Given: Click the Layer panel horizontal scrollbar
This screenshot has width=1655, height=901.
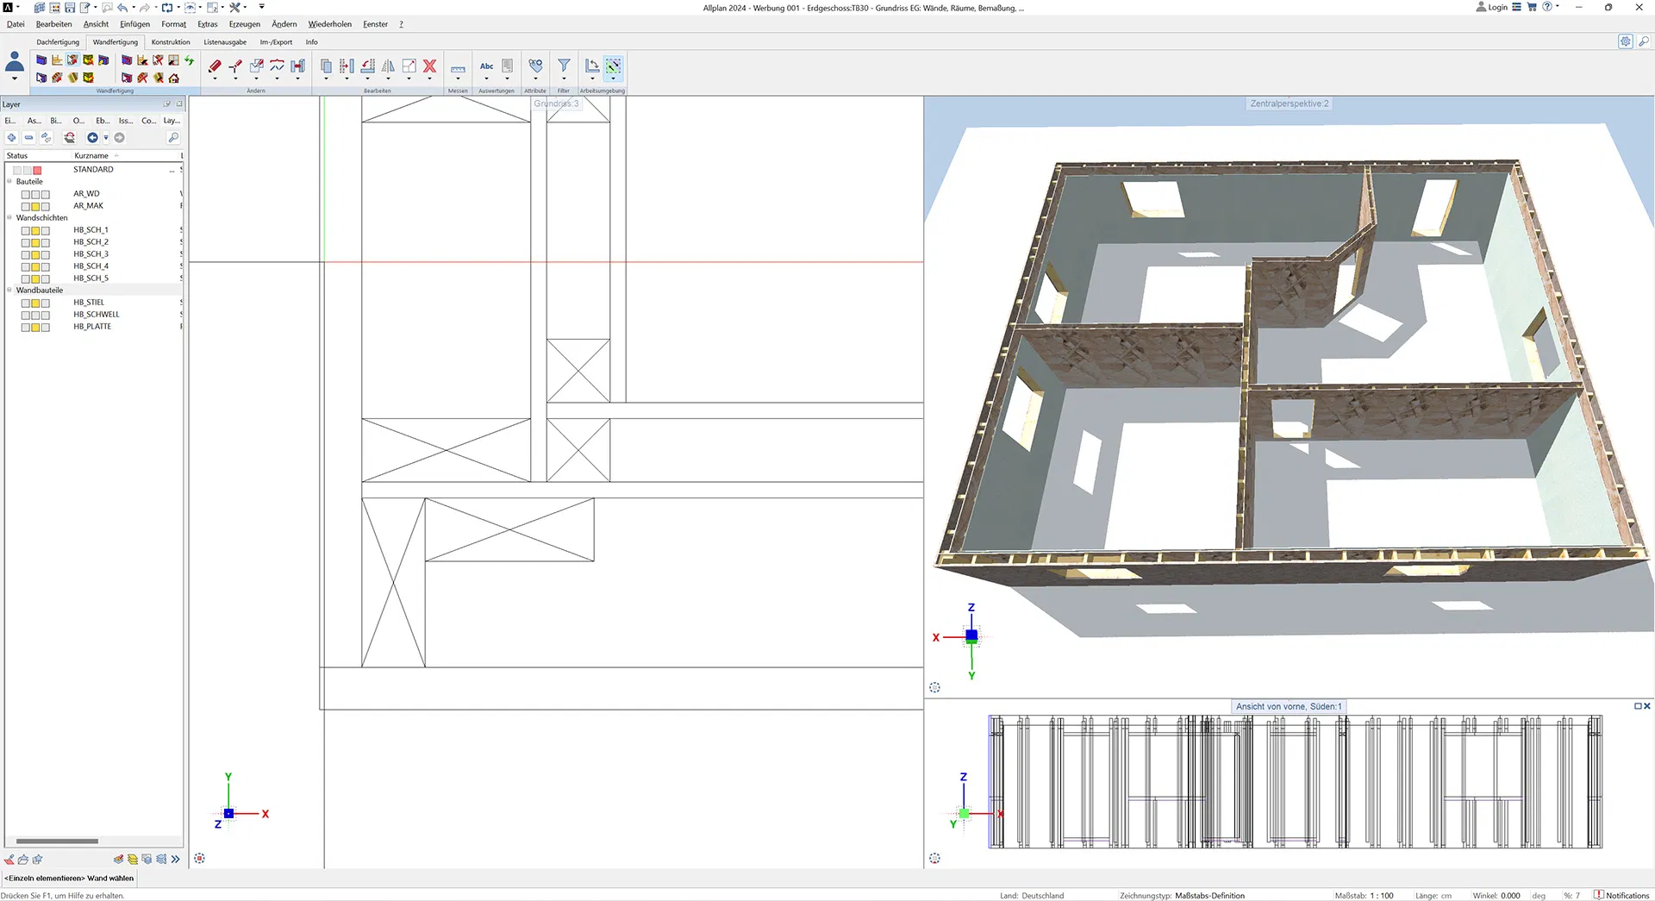Looking at the screenshot, I should pos(57,842).
